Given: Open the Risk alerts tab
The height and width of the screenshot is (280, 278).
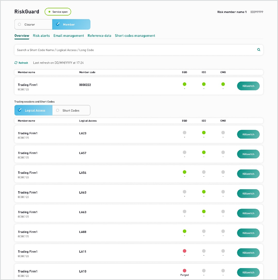Looking at the screenshot, I should 41,36.
